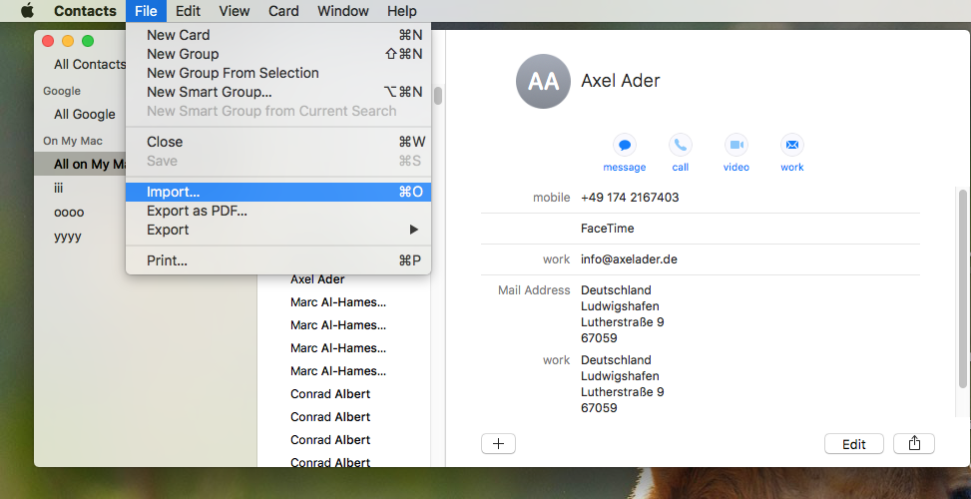Screen dimensions: 971x499
Task: Choose Print… from File menu
Action: [x=278, y=260]
